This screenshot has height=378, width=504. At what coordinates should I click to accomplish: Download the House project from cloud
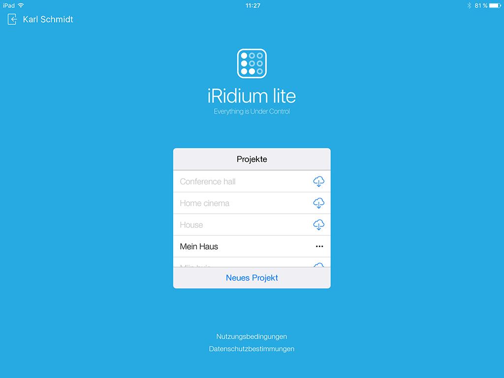click(318, 224)
